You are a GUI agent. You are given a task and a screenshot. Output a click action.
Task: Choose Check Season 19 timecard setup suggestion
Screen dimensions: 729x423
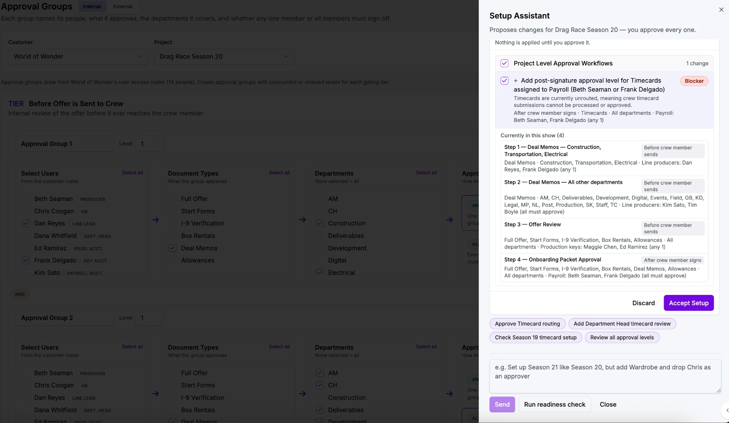pos(536,337)
